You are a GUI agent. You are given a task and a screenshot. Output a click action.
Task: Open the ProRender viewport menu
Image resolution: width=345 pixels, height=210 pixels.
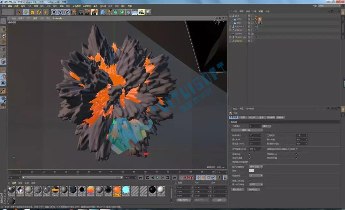pos(57,19)
